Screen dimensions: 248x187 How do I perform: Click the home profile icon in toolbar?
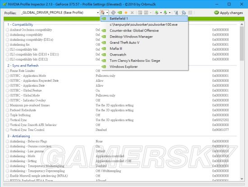coord(103,13)
